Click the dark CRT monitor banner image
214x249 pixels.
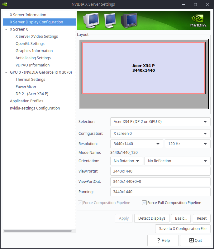pyautogui.click(x=129, y=21)
